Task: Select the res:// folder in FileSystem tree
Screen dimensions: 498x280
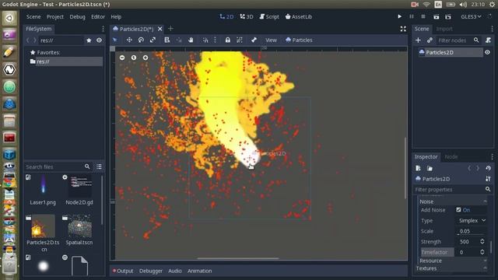Action: 66,61
